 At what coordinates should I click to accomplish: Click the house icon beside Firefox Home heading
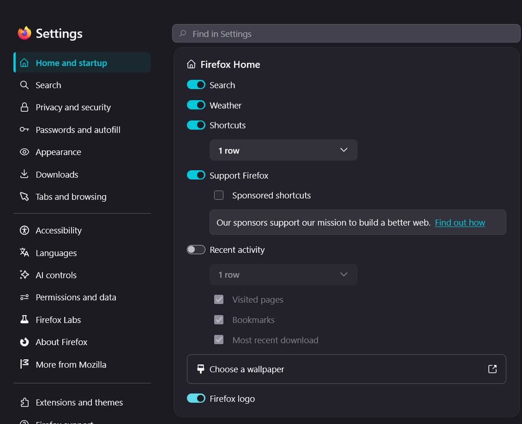click(191, 64)
